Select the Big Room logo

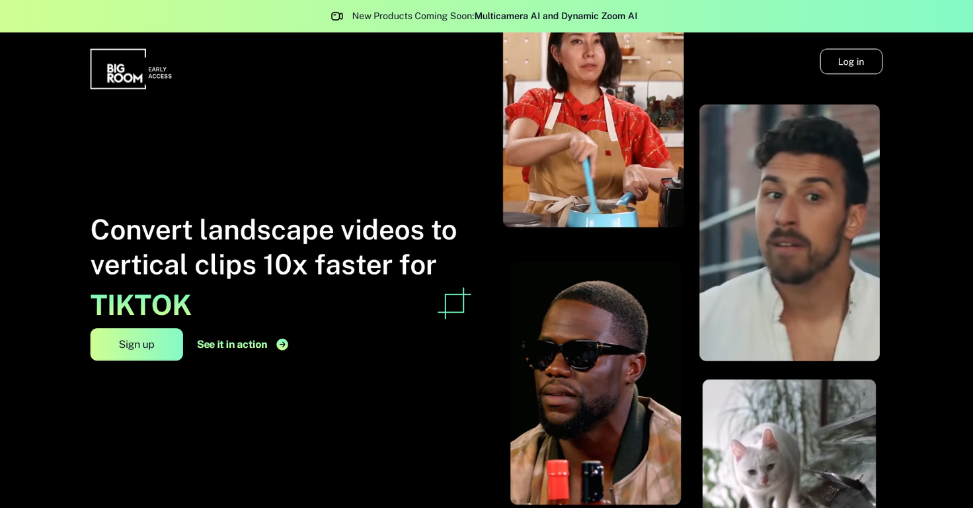pos(118,69)
